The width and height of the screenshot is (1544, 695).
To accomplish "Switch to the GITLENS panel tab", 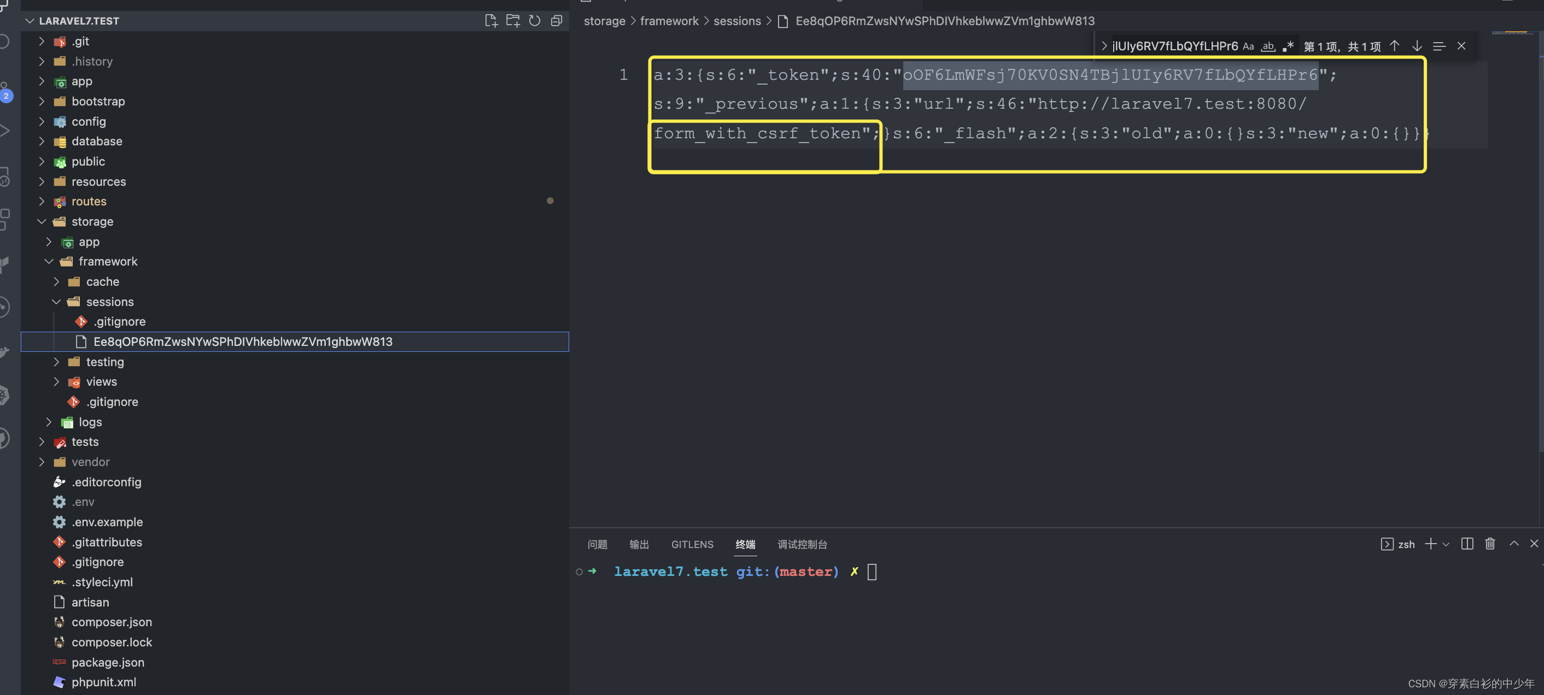I will pos(692,545).
